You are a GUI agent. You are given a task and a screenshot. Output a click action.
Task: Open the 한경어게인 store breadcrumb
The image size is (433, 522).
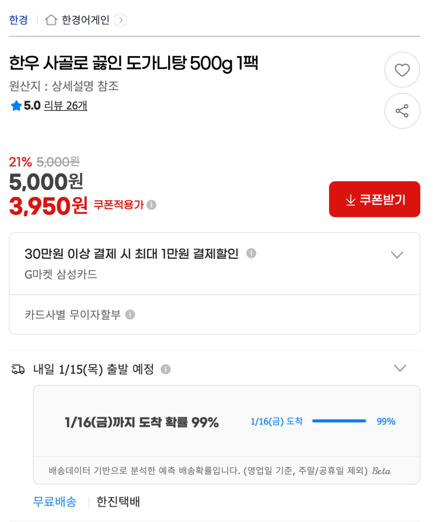[x=86, y=20]
